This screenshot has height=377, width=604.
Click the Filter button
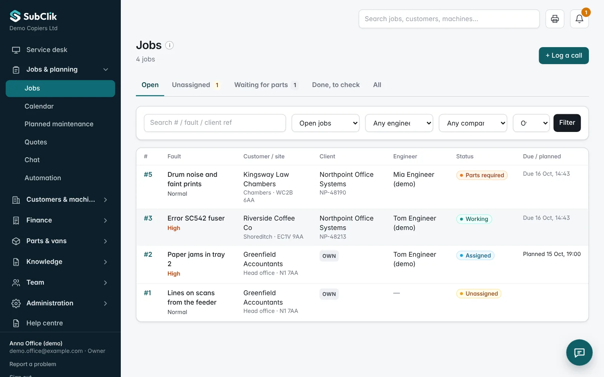(567, 123)
